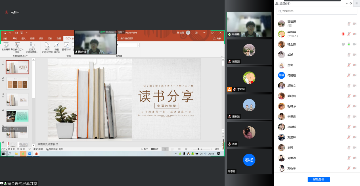Click the 搜索成员 search members field
The height and width of the screenshot is (186, 360).
point(317,11)
